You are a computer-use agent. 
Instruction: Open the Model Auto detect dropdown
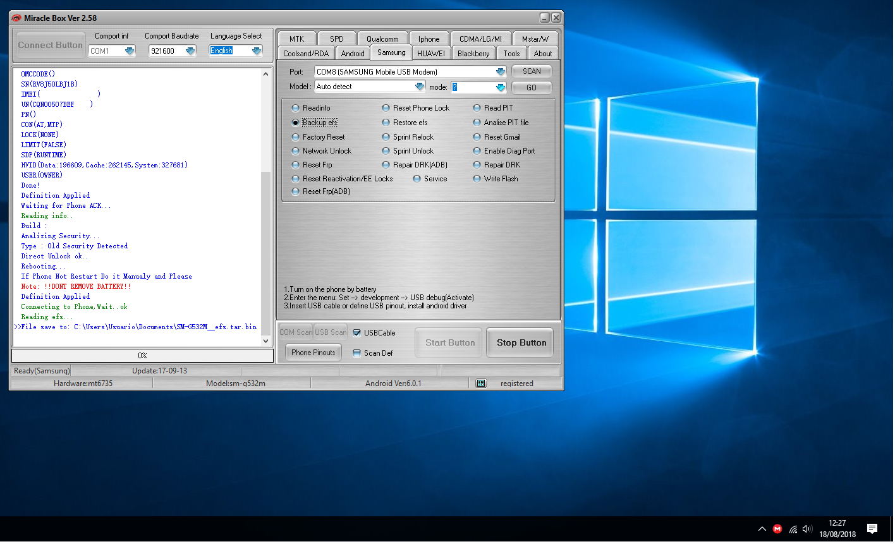click(x=420, y=87)
